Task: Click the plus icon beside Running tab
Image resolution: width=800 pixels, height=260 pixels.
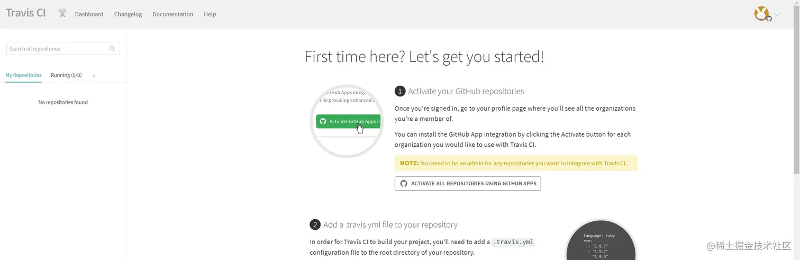Action: [94, 76]
